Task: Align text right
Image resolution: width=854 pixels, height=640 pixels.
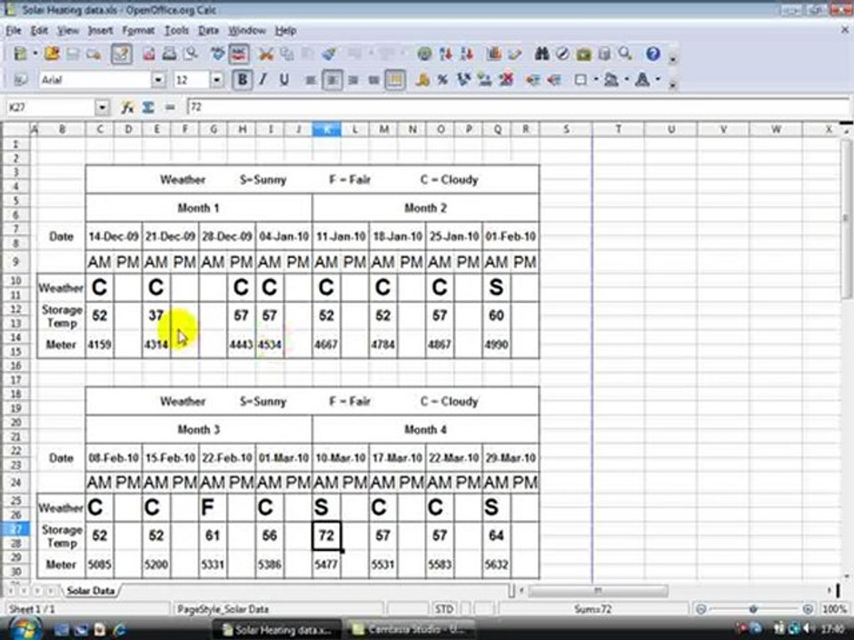Action: (x=353, y=80)
